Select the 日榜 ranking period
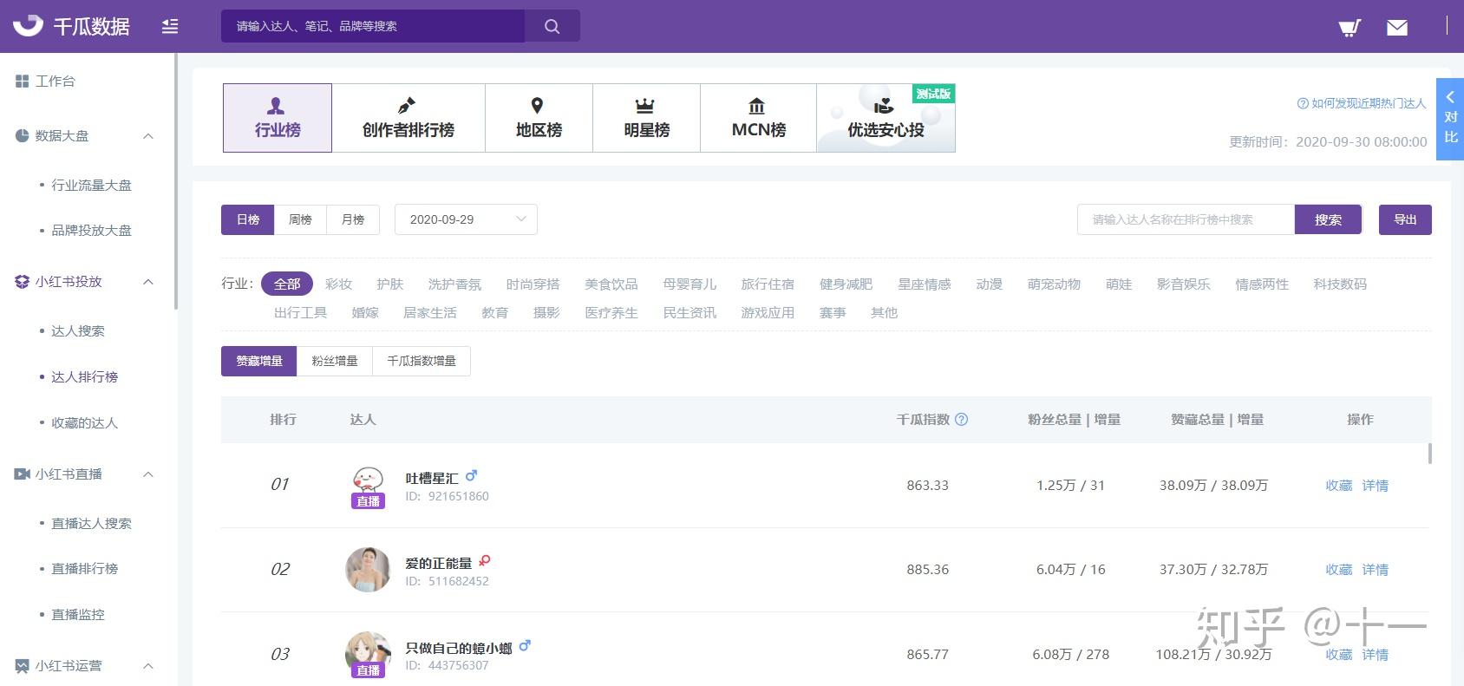 [x=248, y=219]
